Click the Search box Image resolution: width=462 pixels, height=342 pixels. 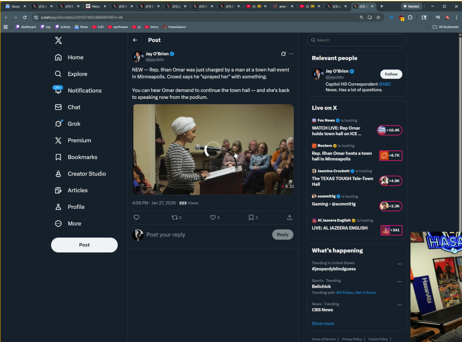coord(357,40)
